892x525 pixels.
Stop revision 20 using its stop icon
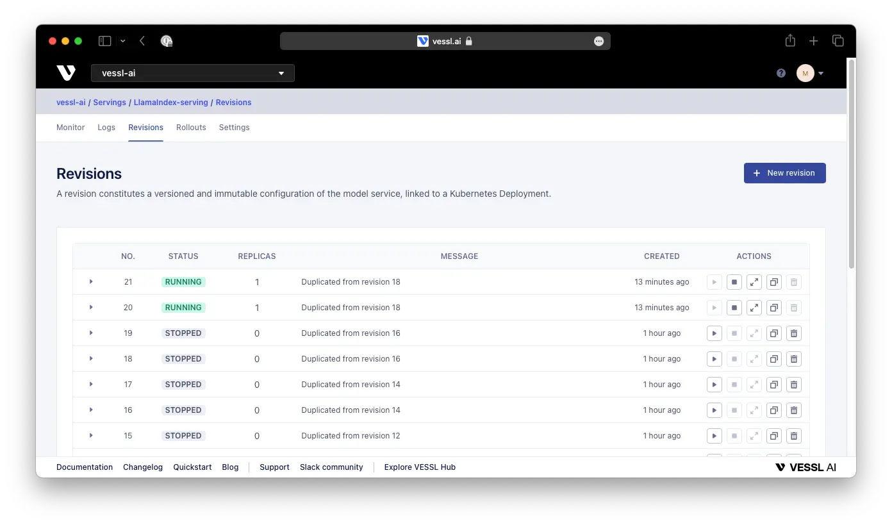coord(734,308)
